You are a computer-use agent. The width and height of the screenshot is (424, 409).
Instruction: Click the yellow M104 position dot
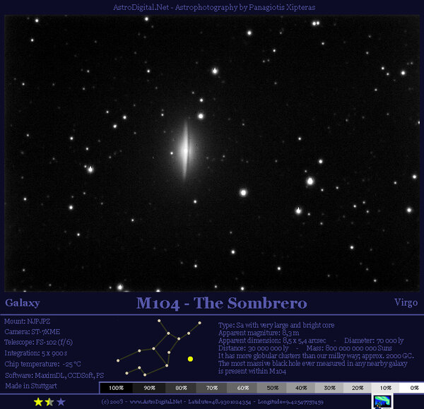[x=190, y=359]
